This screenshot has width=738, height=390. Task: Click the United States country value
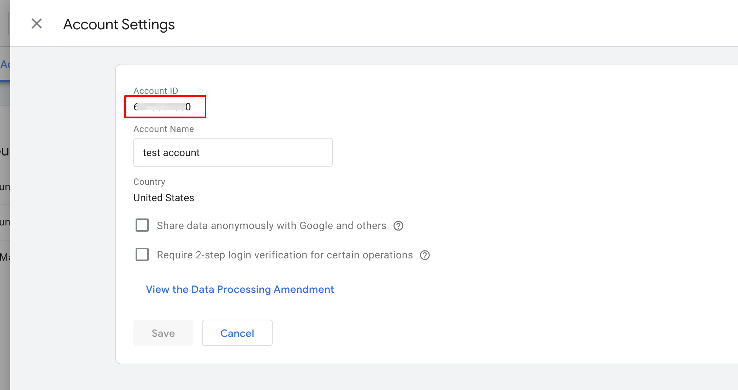[x=164, y=198]
